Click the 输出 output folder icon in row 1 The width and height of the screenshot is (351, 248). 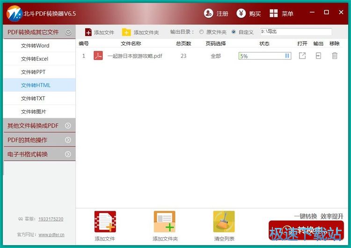tap(318, 56)
